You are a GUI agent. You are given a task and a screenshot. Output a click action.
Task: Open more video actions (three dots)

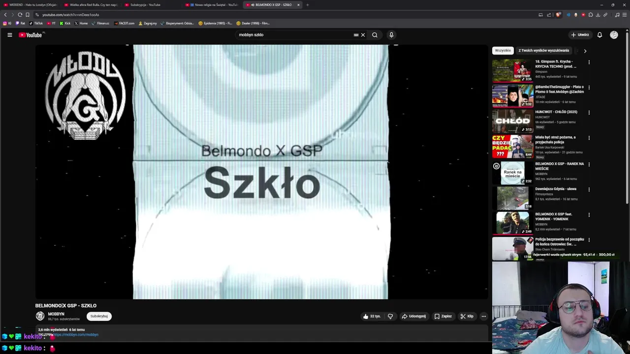(484, 316)
